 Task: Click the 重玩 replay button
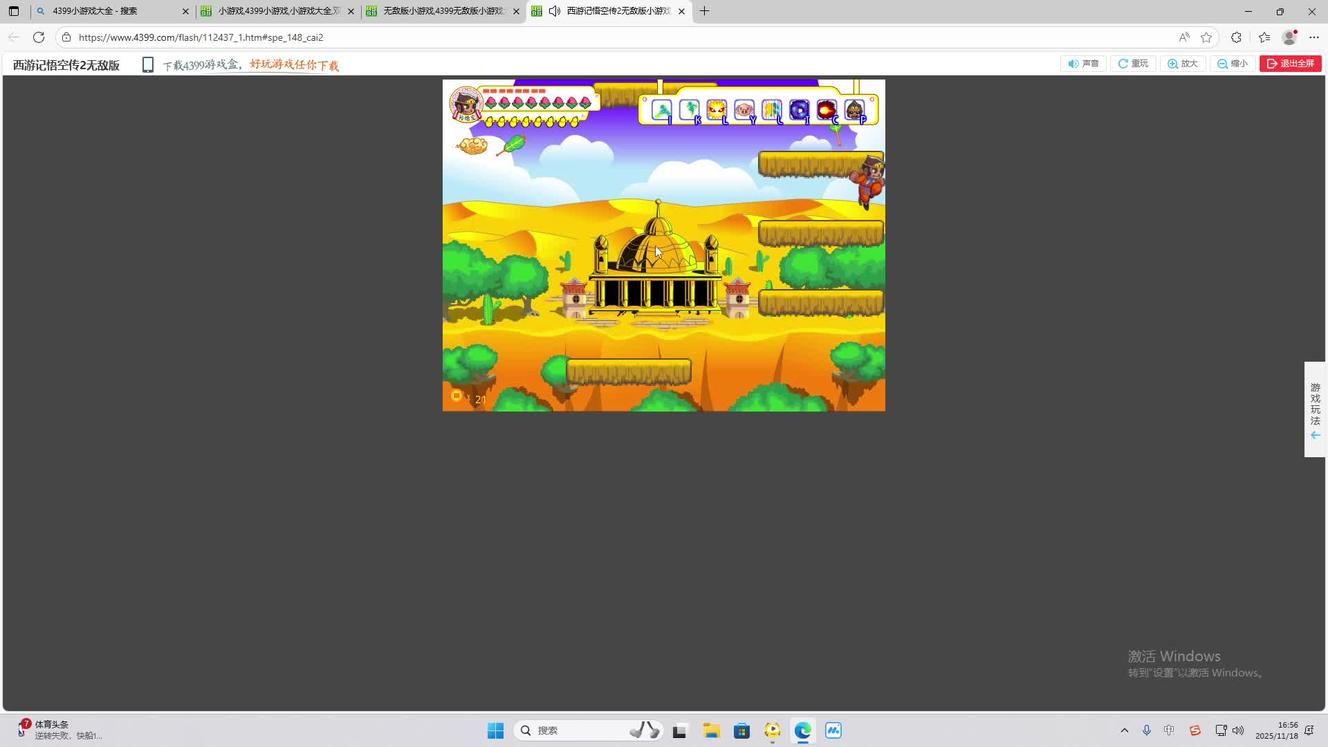coord(1133,64)
